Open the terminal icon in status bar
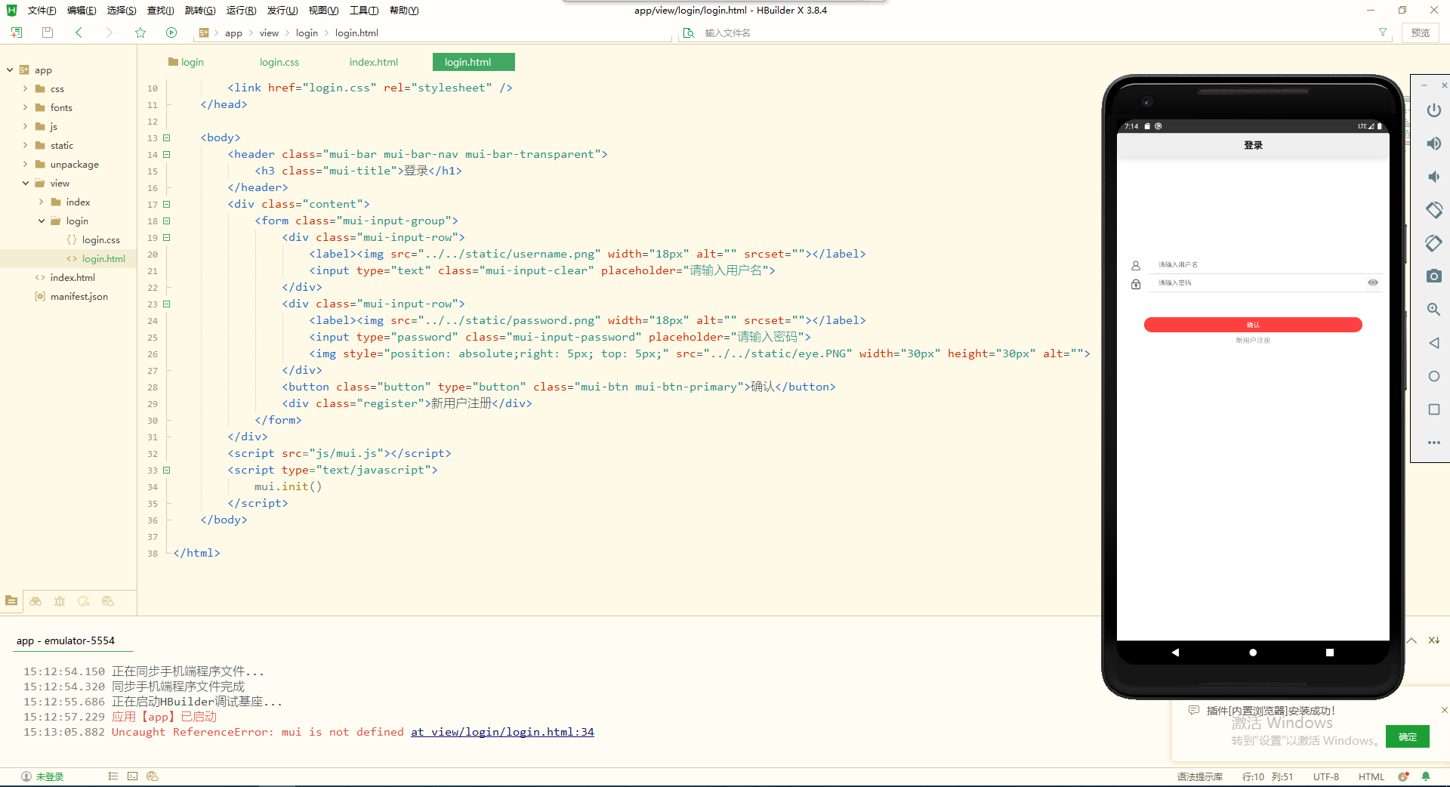 (x=133, y=776)
